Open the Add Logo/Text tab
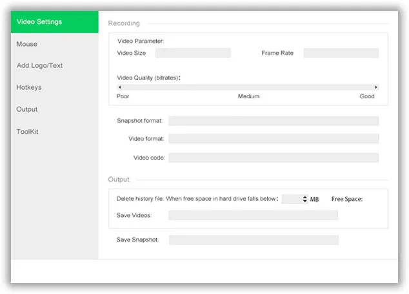Viewport: 409px width, 294px height. [x=39, y=66]
